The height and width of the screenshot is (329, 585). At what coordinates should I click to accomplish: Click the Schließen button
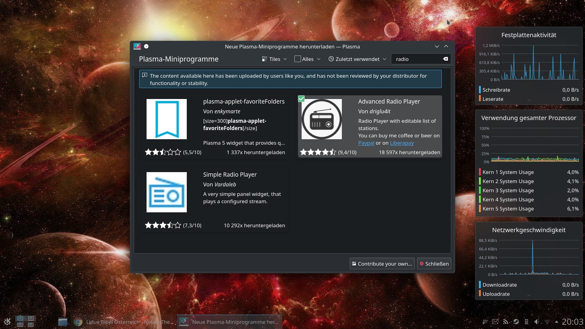point(434,264)
